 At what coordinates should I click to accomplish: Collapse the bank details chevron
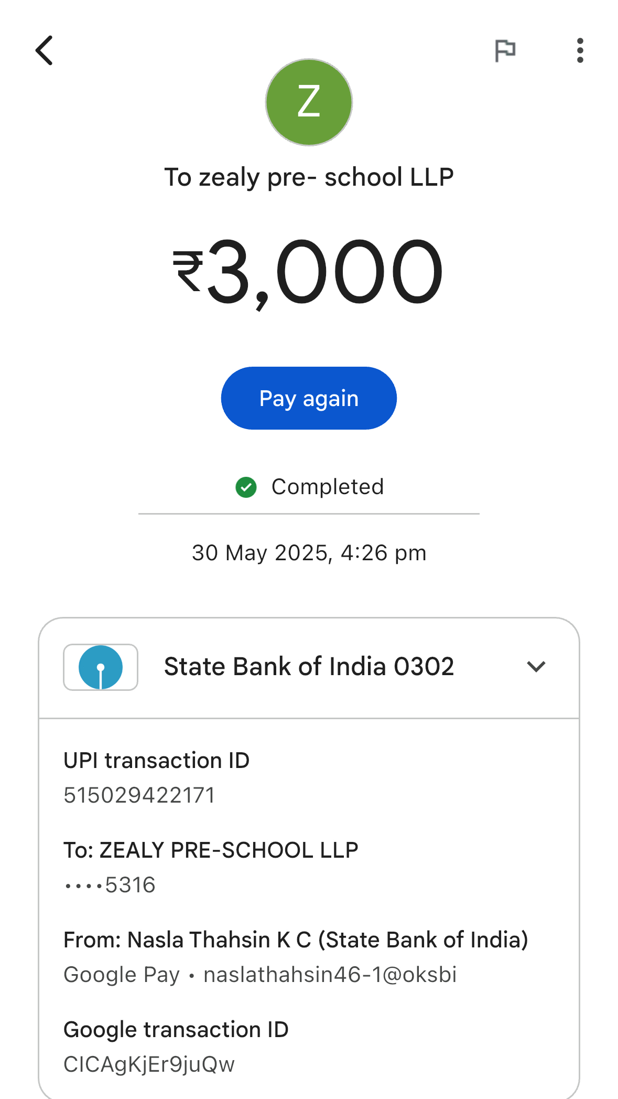(536, 667)
